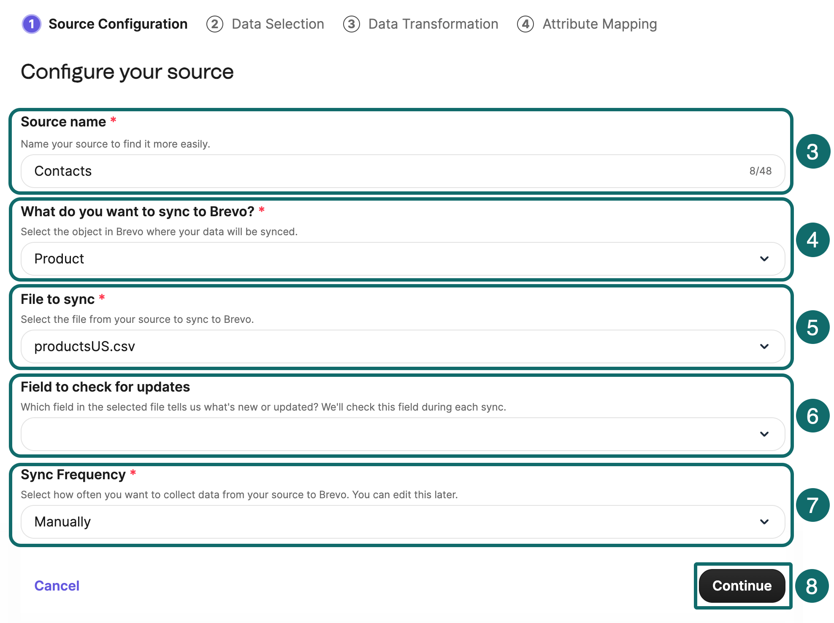Click the Cancel link
The image size is (834, 623).
click(57, 586)
